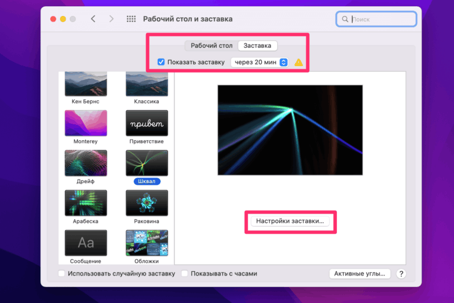The image size is (454, 303).
Task: Select the Классика screensaver thumbnail
Action: click(x=147, y=83)
